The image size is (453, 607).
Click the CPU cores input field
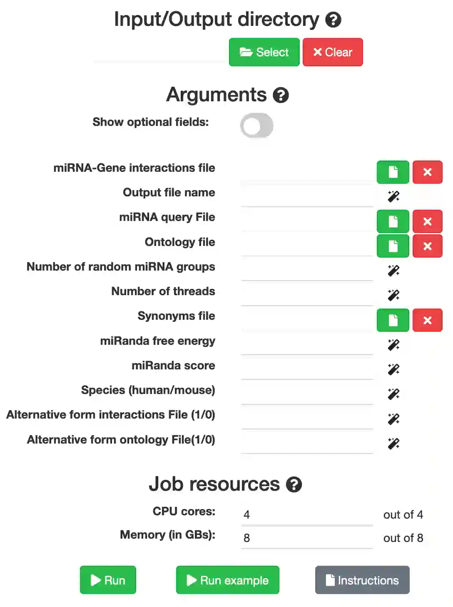[x=307, y=515]
